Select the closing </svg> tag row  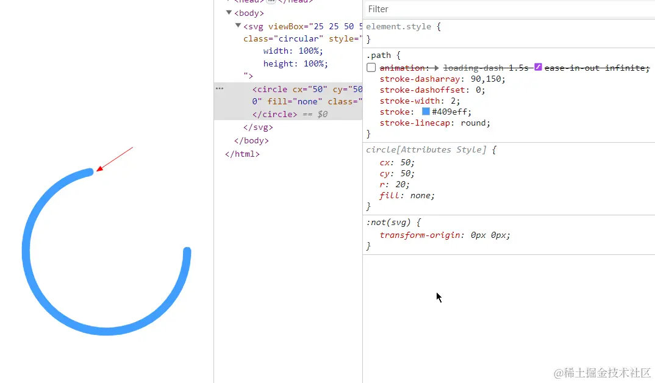tap(258, 127)
